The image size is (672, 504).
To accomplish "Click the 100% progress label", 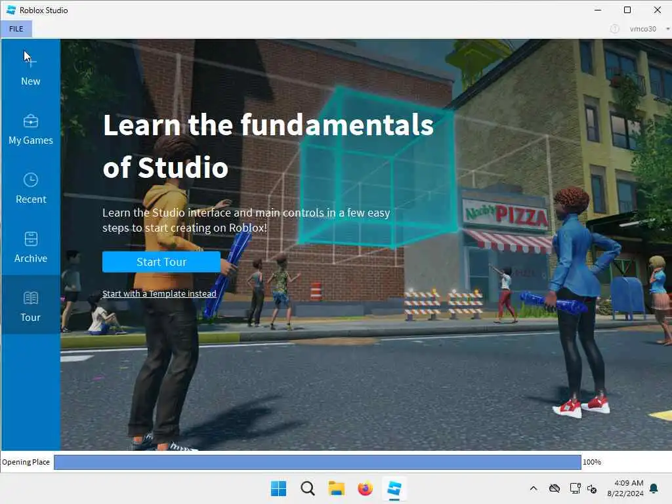I will [592, 462].
